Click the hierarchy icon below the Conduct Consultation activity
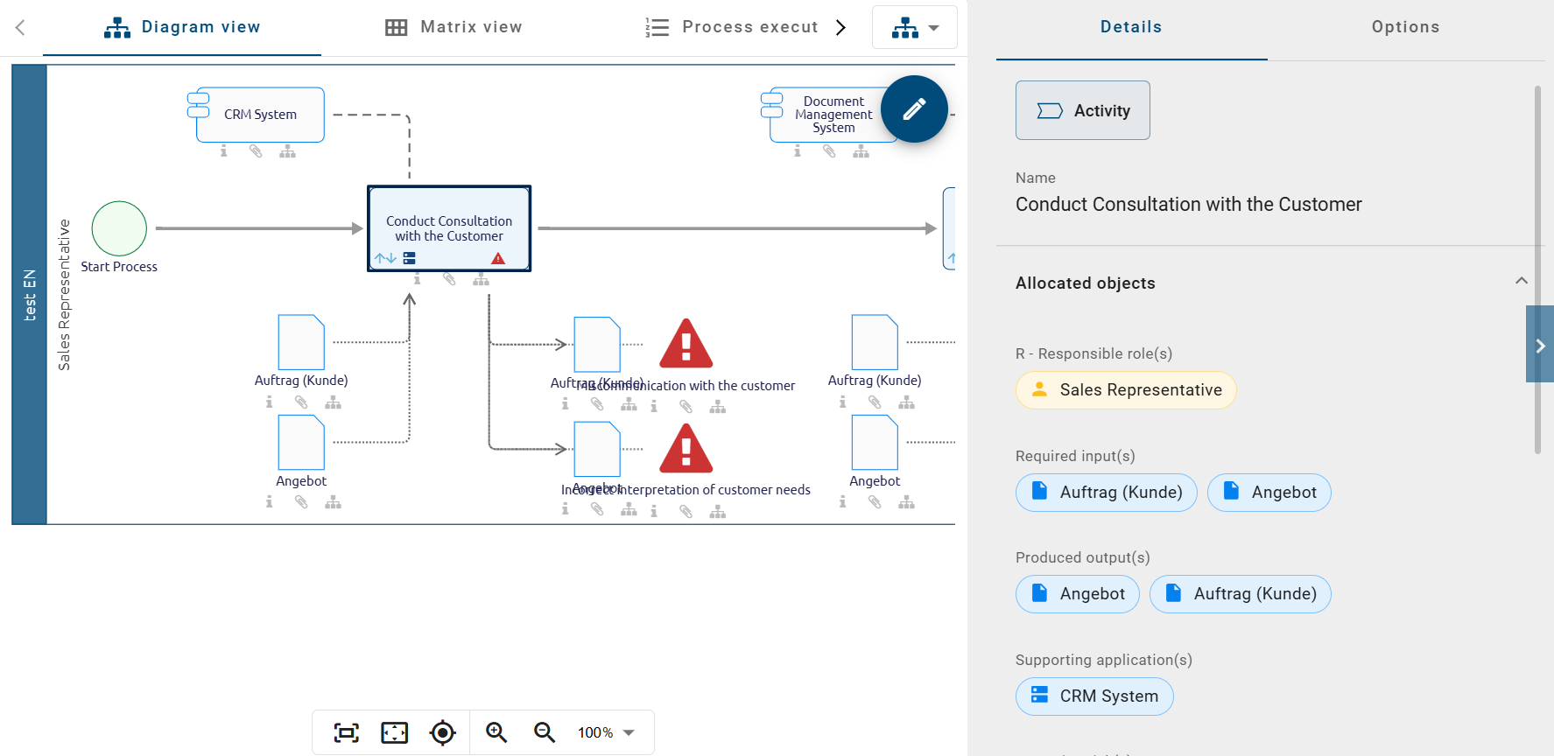The image size is (1554, 756). (481, 279)
